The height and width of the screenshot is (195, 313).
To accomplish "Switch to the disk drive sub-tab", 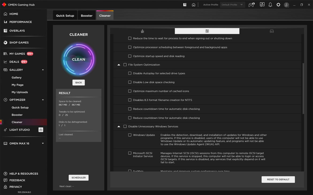I will (272, 31).
